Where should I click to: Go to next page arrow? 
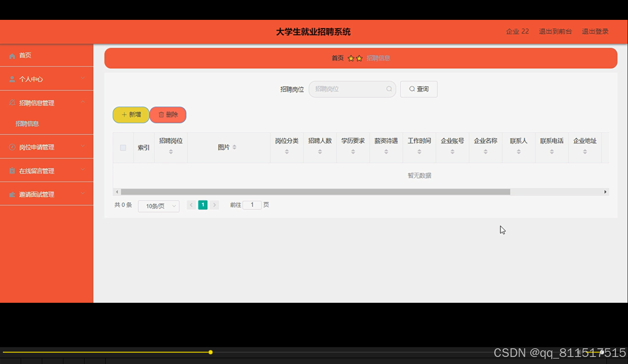click(215, 205)
